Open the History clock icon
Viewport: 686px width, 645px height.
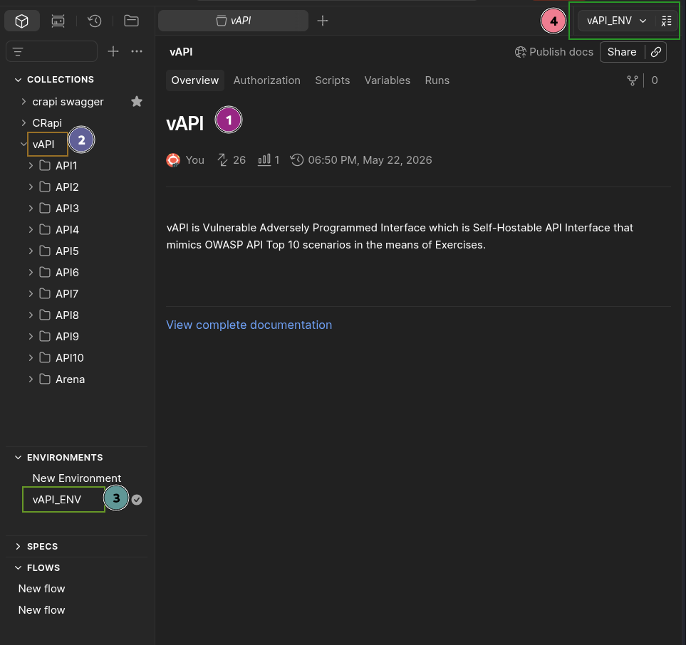coord(95,21)
